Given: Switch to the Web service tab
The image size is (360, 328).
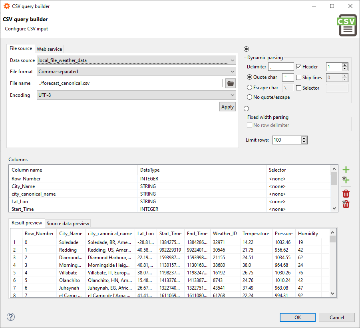Looking at the screenshot, I should pos(49,49).
